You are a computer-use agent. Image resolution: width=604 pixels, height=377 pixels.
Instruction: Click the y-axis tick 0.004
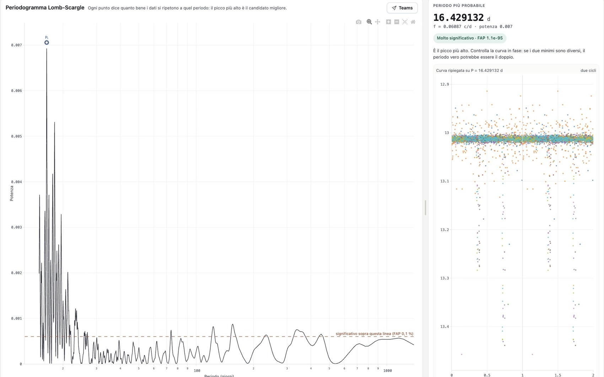pyautogui.click(x=16, y=182)
